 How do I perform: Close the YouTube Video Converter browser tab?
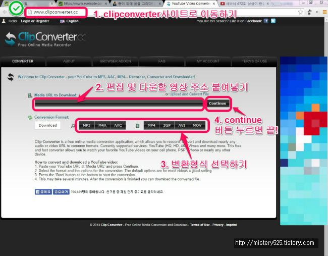pos(214,4)
